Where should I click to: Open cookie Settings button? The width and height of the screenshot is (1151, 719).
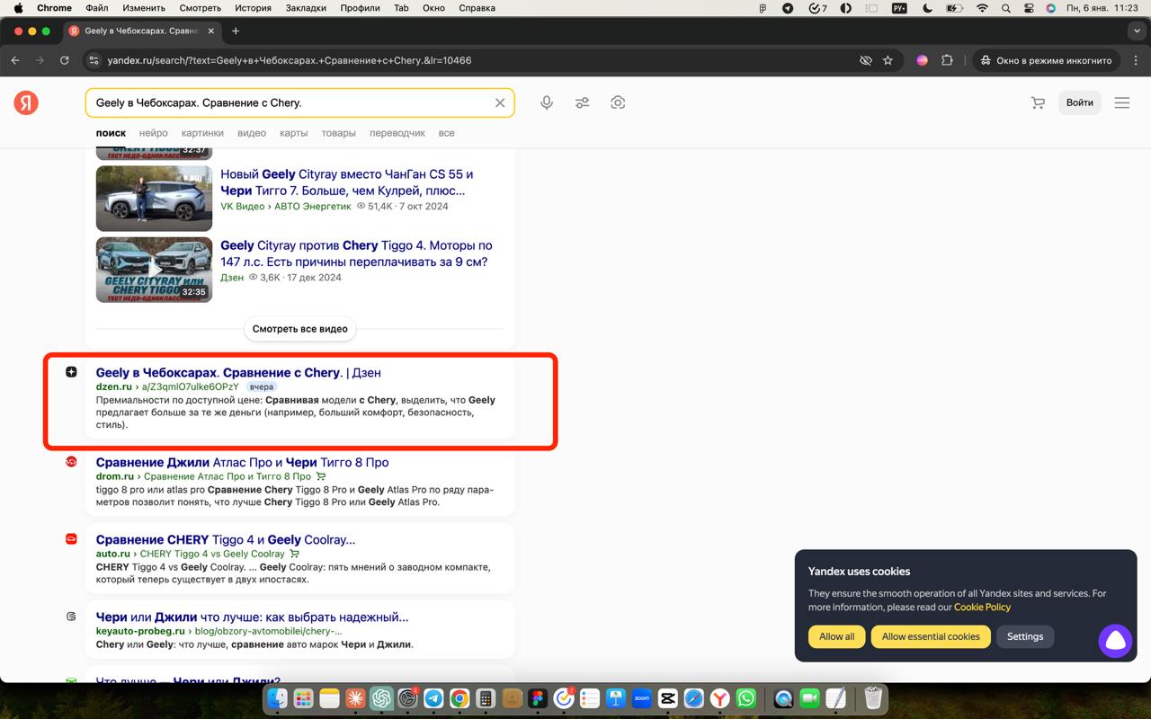(1025, 636)
